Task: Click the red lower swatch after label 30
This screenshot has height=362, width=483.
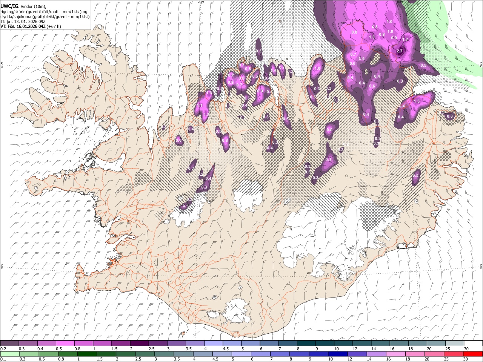Action: pos(473,354)
